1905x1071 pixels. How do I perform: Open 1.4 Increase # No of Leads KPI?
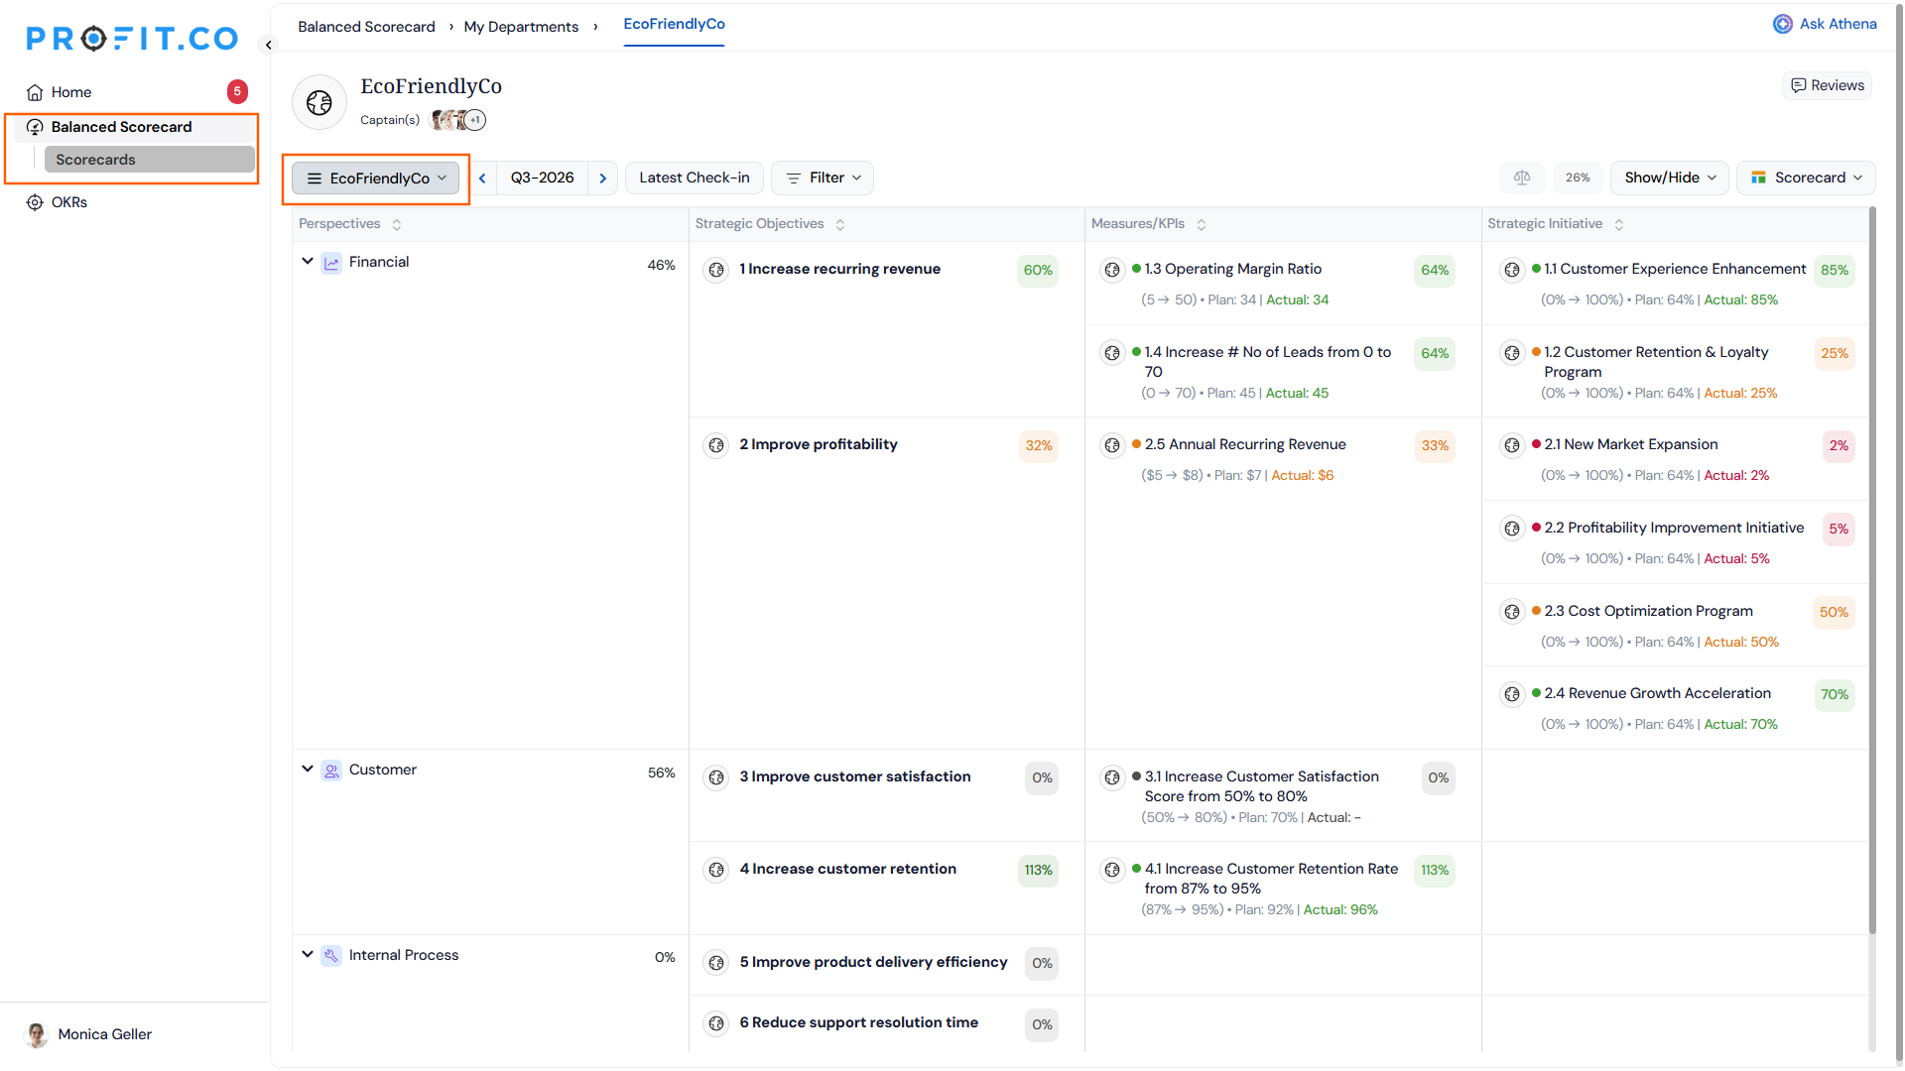1267,362
